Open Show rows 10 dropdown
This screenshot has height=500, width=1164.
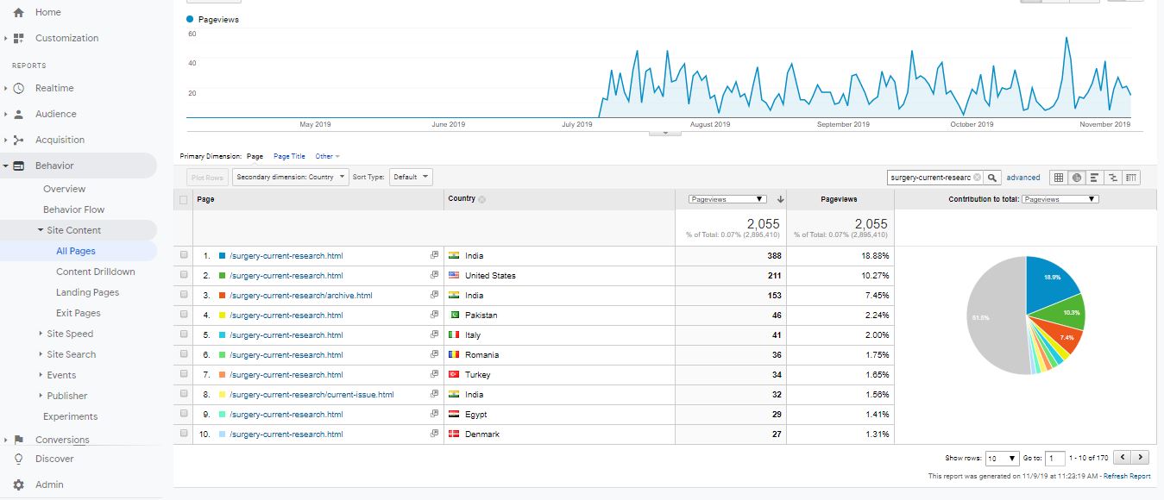[1002, 458]
